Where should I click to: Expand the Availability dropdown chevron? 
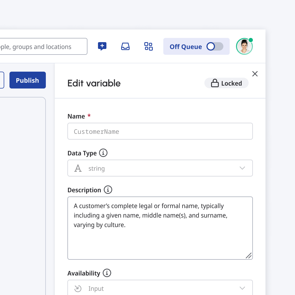(x=242, y=288)
